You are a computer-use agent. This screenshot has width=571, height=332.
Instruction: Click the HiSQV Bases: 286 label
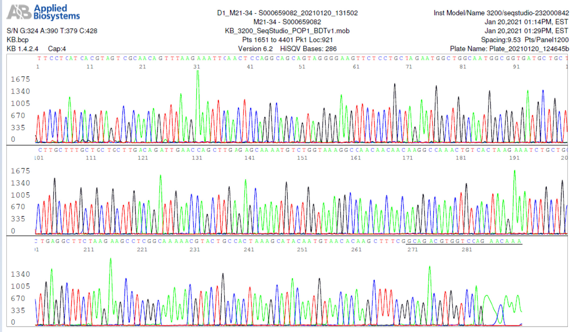[x=308, y=49]
